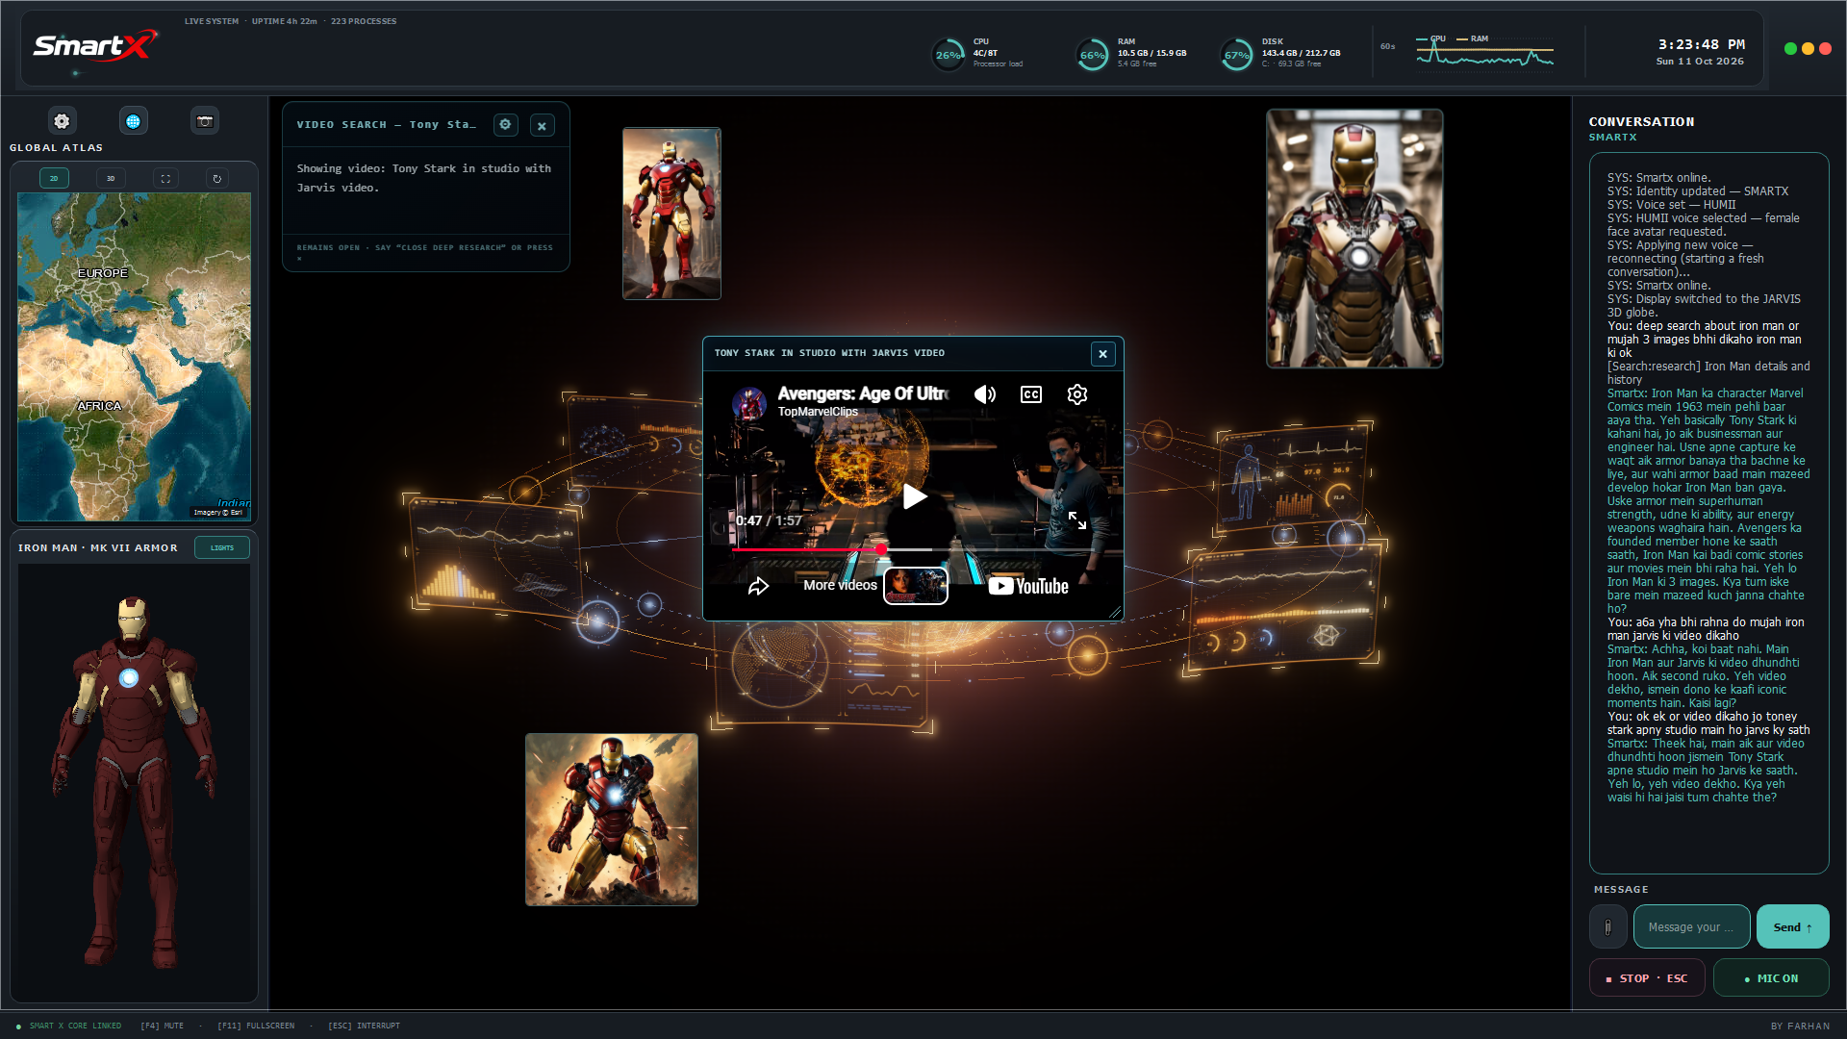Play the Avengers video

coord(914,496)
